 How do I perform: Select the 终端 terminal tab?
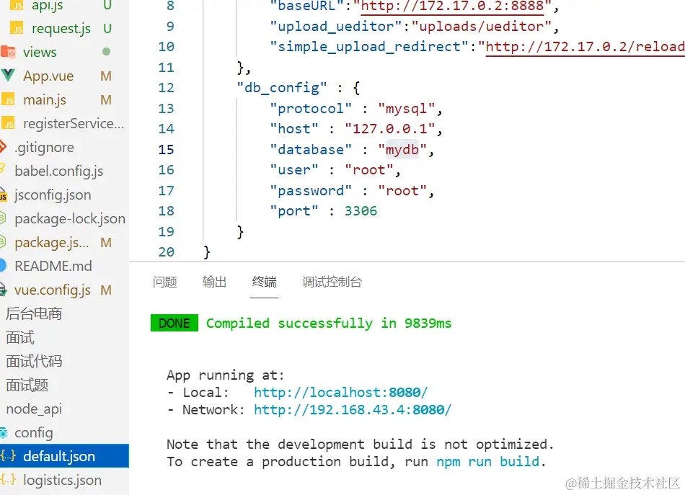264,282
